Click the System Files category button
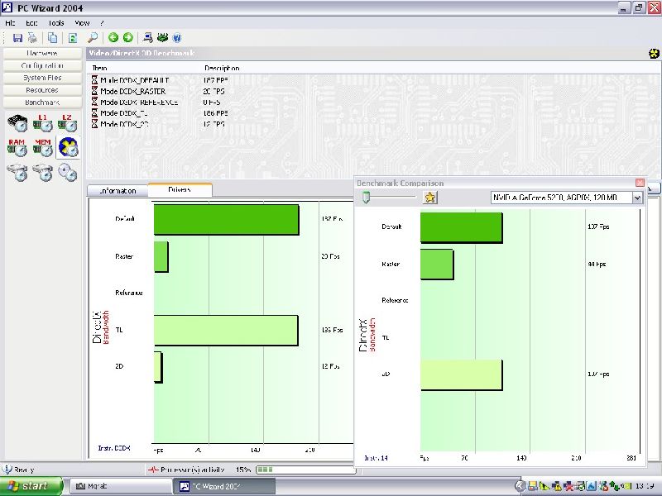662x496 pixels. tap(42, 78)
